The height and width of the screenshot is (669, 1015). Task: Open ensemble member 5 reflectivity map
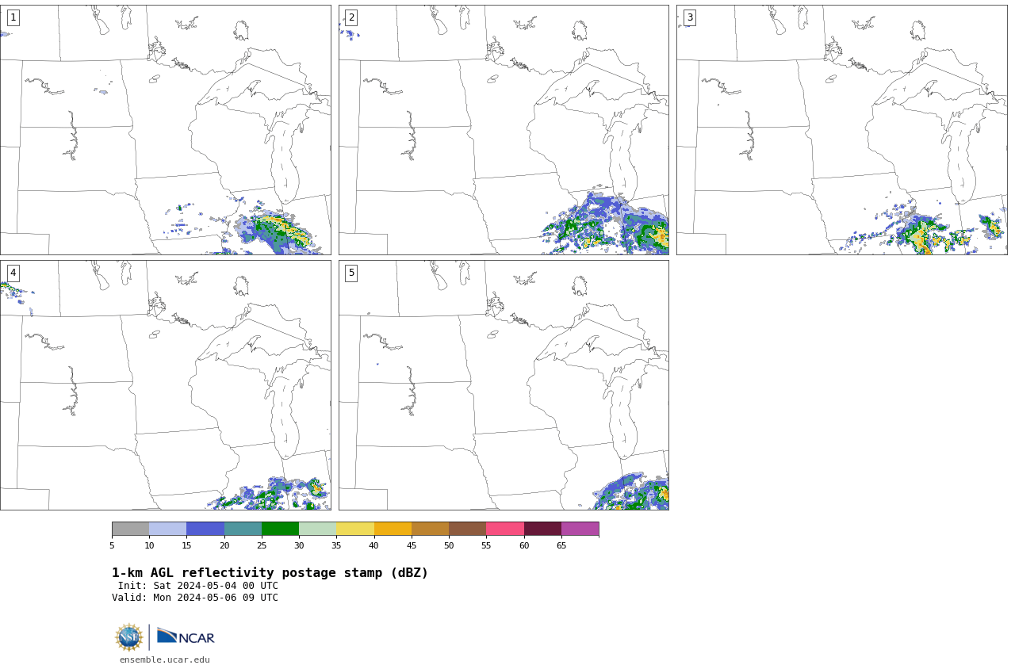[x=504, y=385]
